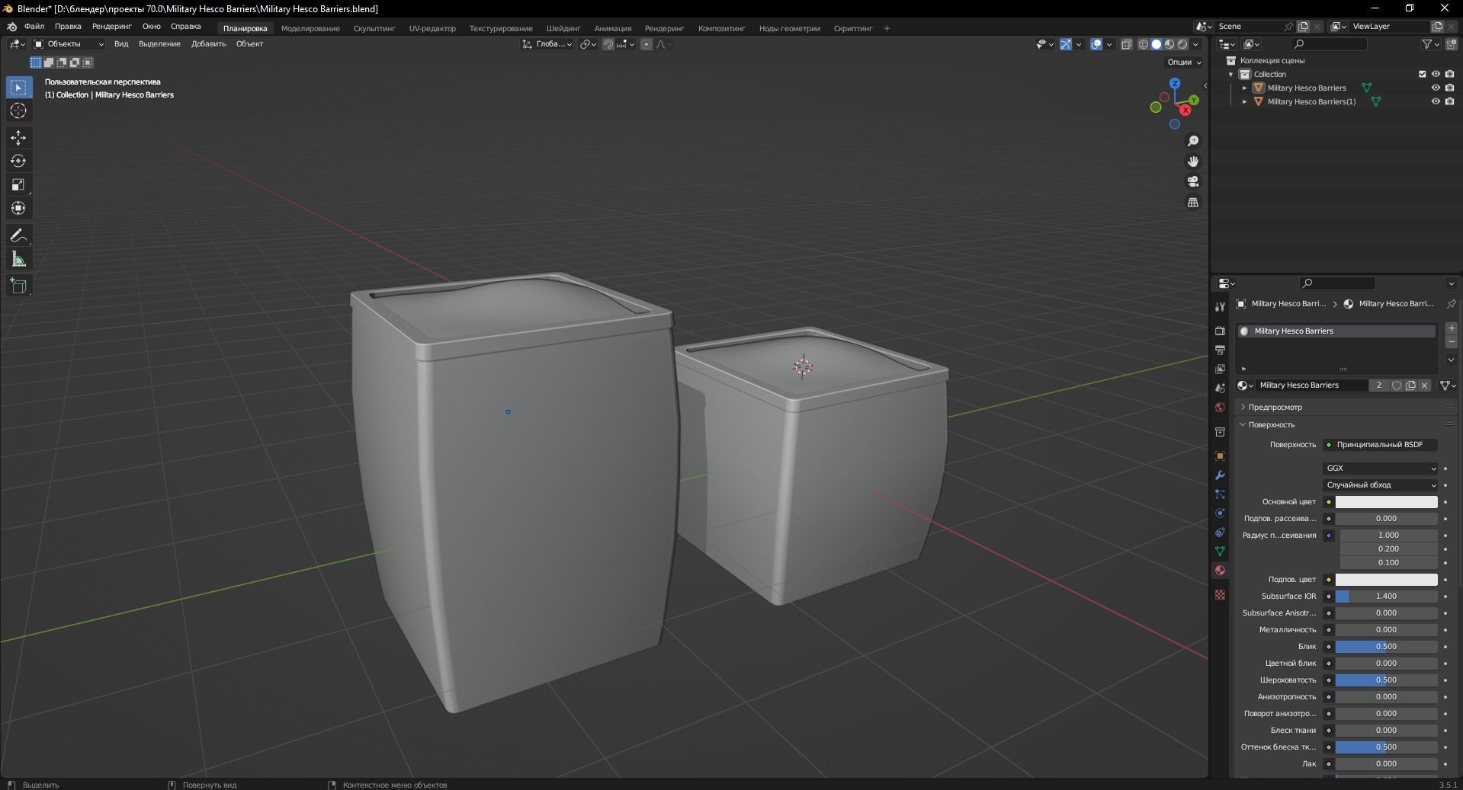
Task: Click the viewport zoom magnifier gizmo
Action: pyautogui.click(x=1193, y=141)
